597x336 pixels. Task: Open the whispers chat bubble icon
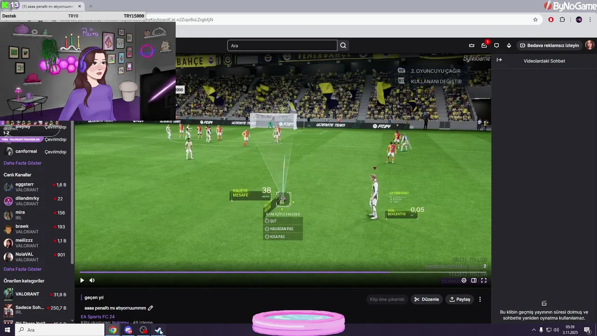coord(496,45)
